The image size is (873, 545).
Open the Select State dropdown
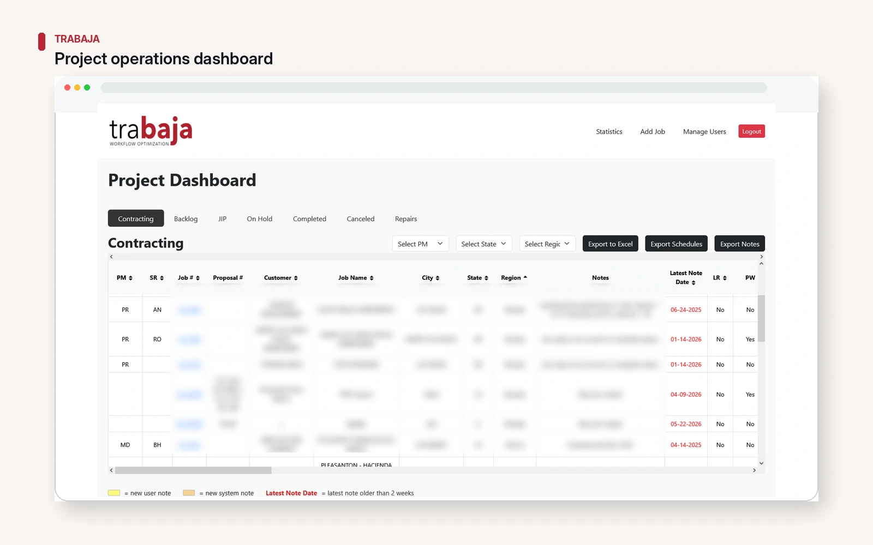click(484, 244)
